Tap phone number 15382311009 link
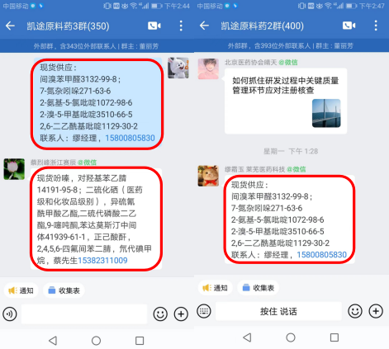Image resolution: width=389 pixels, height=349 pixels. [102, 261]
